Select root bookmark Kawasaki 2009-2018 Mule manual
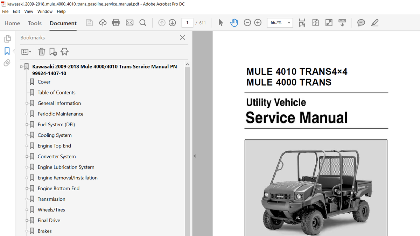The width and height of the screenshot is (420, 236). click(104, 70)
